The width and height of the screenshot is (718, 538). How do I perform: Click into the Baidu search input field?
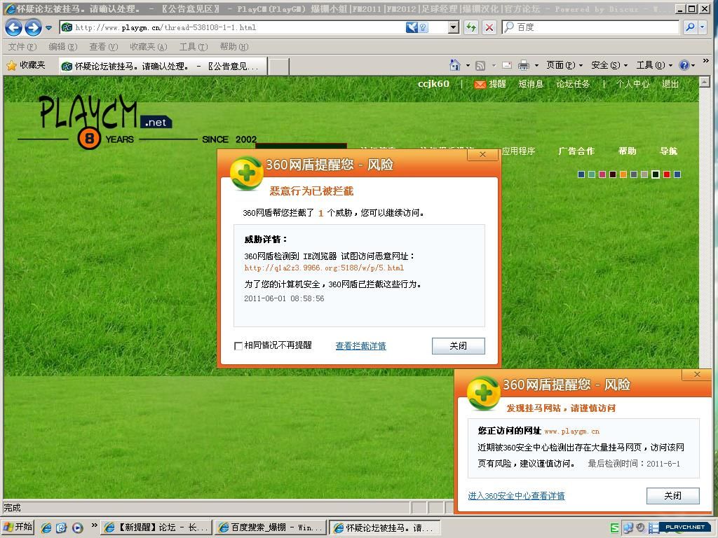coord(596,27)
